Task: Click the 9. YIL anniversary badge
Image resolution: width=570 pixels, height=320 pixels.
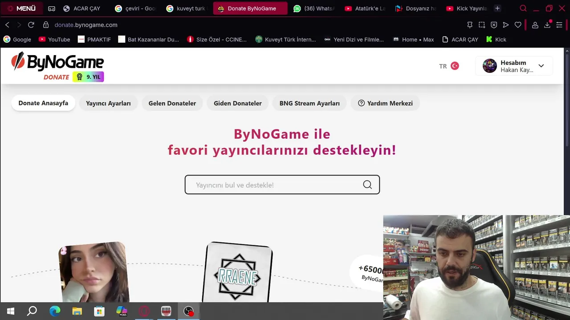Action: (88, 77)
